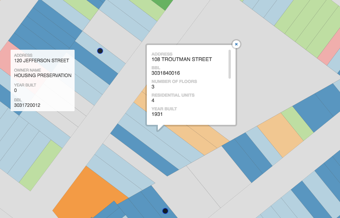The image size is (340, 218).
Task: Click the BBL value 3031840016 in the popup
Action: tap(166, 73)
